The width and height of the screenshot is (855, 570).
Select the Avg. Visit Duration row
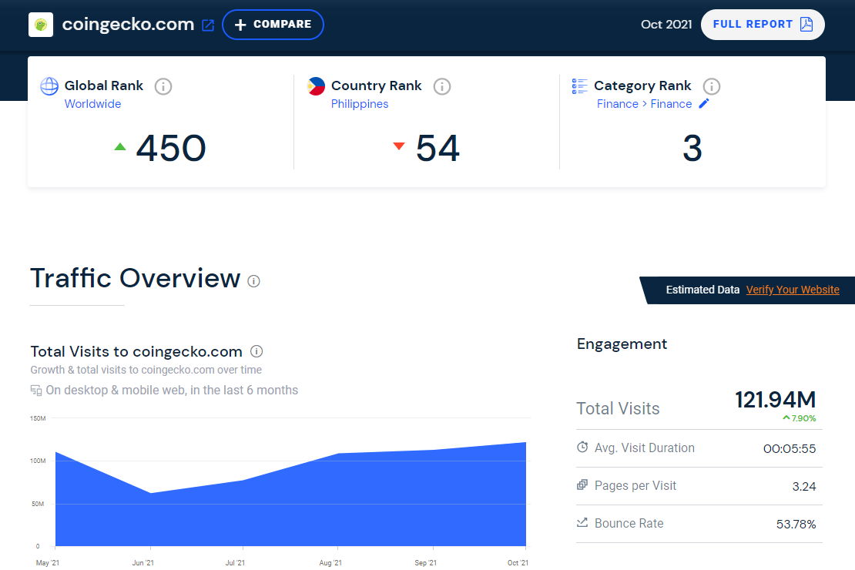click(x=698, y=448)
